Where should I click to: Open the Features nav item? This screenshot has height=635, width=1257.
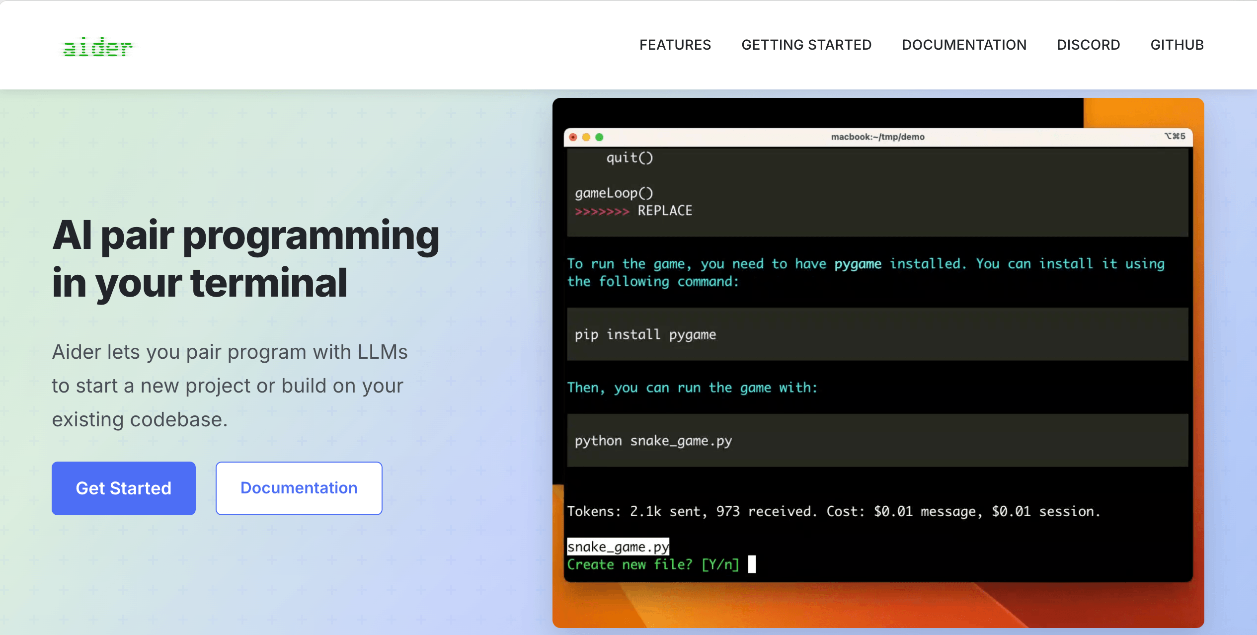675,45
